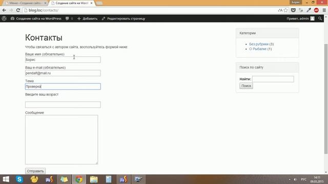
Task: Click the 'Отправить' submit button
Action: click(x=35, y=171)
